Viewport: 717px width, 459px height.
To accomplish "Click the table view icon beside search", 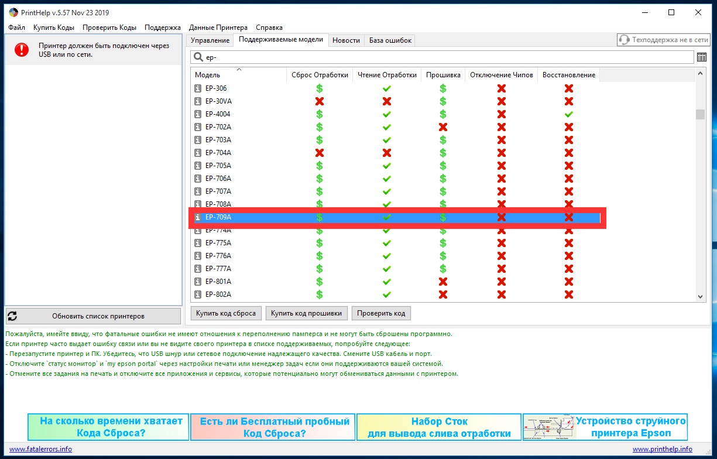I will pyautogui.click(x=702, y=57).
